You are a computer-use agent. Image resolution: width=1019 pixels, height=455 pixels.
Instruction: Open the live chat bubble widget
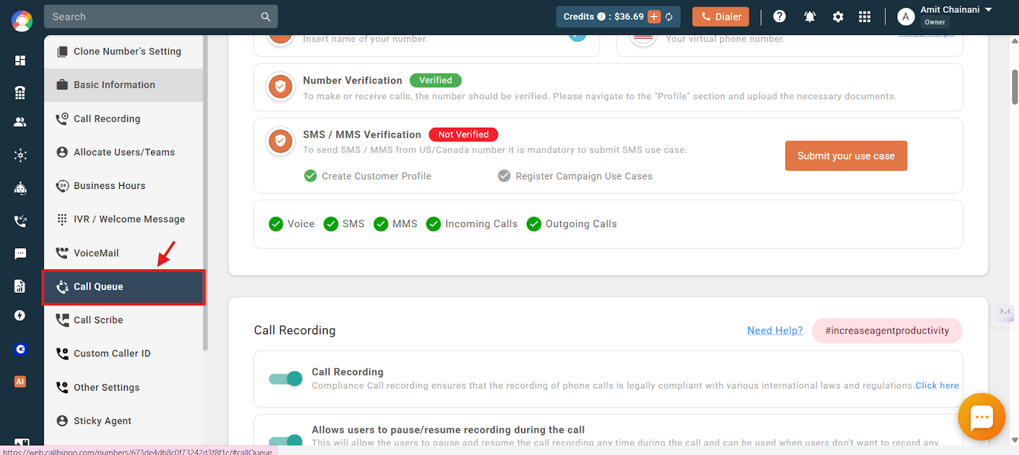point(981,417)
